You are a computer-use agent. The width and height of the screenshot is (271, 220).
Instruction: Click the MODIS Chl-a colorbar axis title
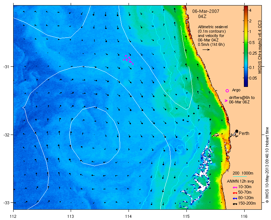(260, 47)
